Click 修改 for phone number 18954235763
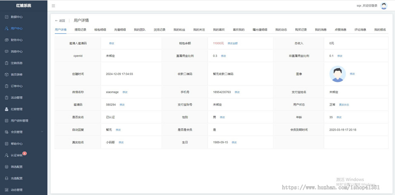 click(237, 92)
